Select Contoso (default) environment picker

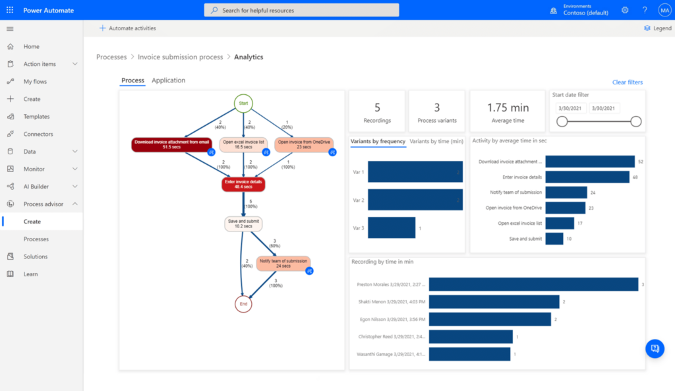tap(585, 13)
